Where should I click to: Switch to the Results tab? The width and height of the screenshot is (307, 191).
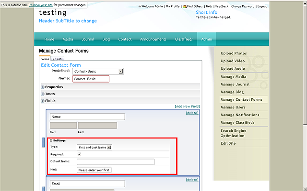58,59
